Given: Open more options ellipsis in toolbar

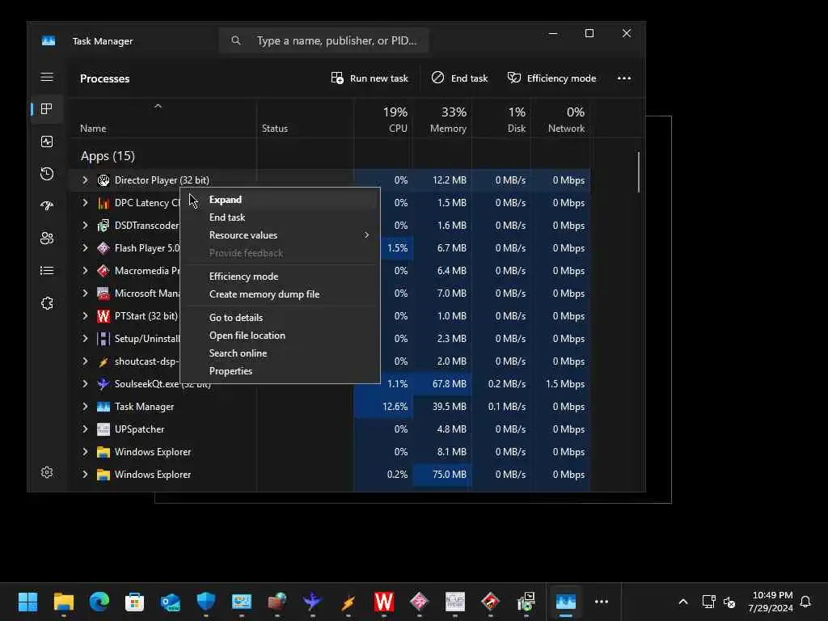Looking at the screenshot, I should (x=624, y=78).
